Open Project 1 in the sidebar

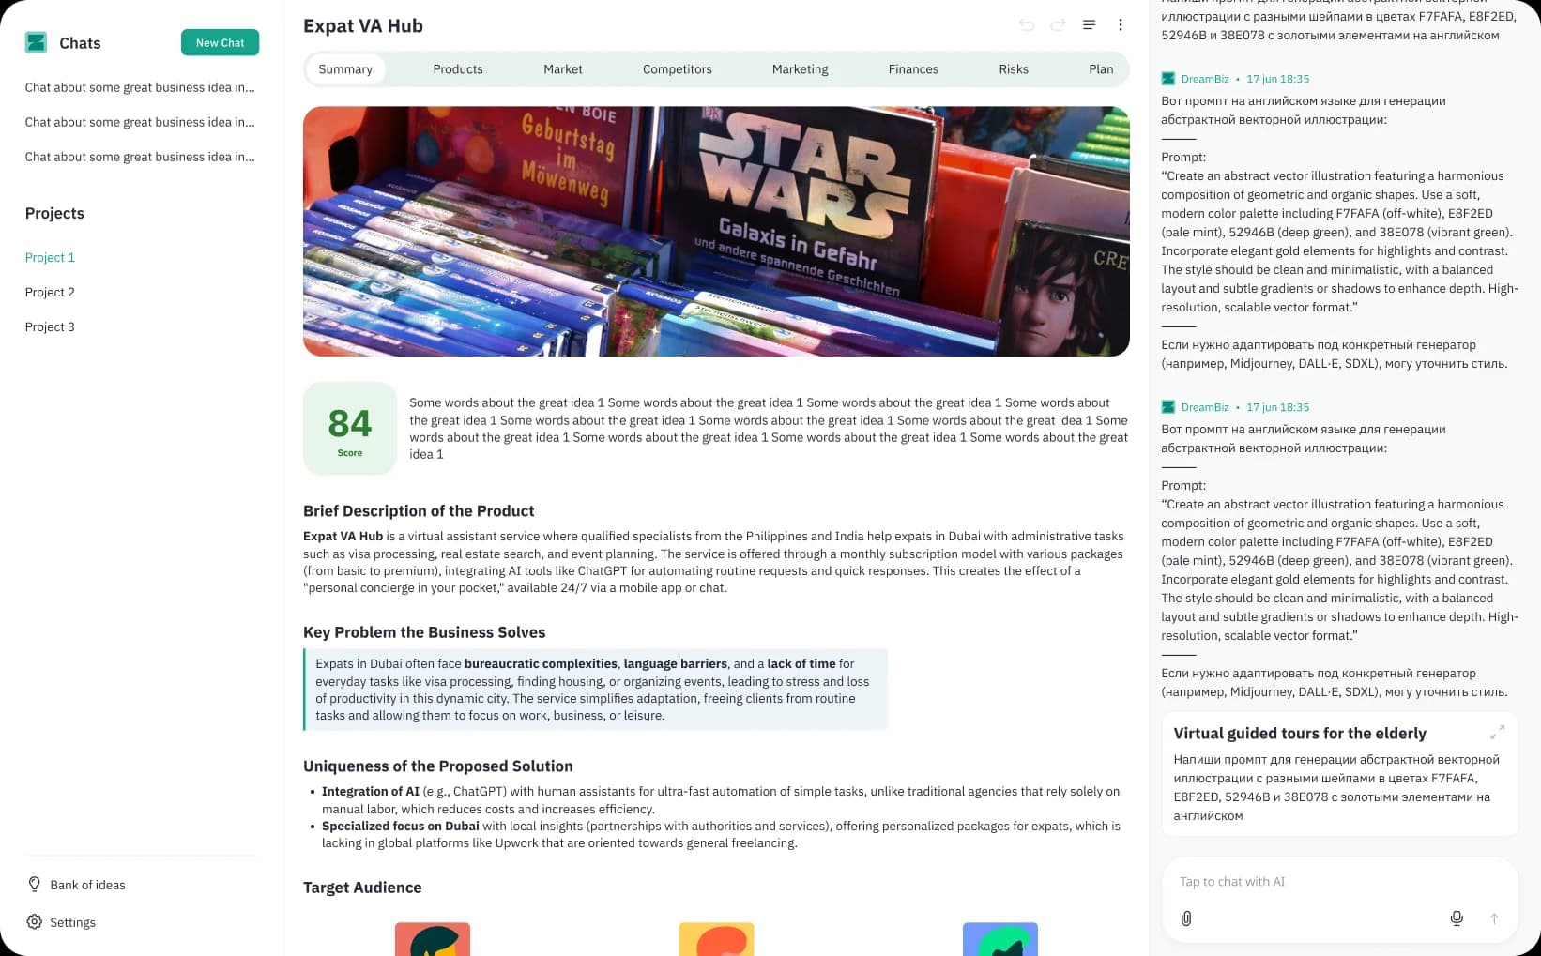(x=50, y=257)
